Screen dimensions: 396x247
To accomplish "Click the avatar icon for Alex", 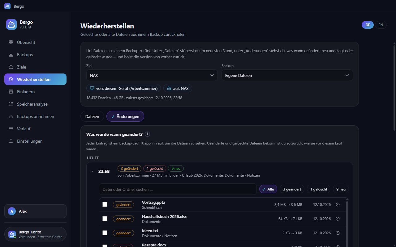I will (12, 211).
